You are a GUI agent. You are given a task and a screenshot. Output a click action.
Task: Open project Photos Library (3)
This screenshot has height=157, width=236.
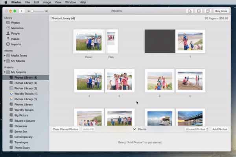click(26, 83)
